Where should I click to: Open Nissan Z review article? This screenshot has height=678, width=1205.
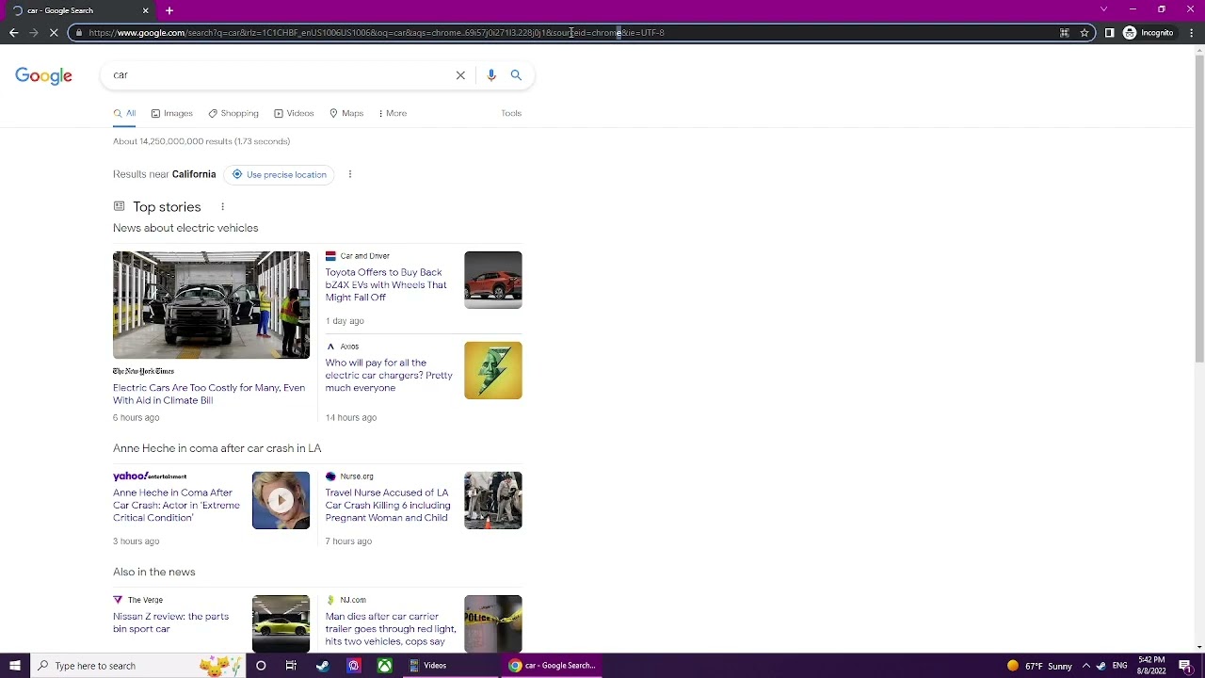pos(170,622)
